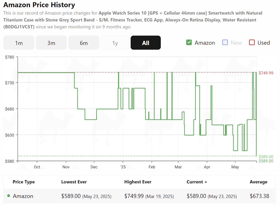Image resolution: width=280 pixels, height=206 pixels.
Task: Click the green Amazon row dot
Action: [x=8, y=196]
